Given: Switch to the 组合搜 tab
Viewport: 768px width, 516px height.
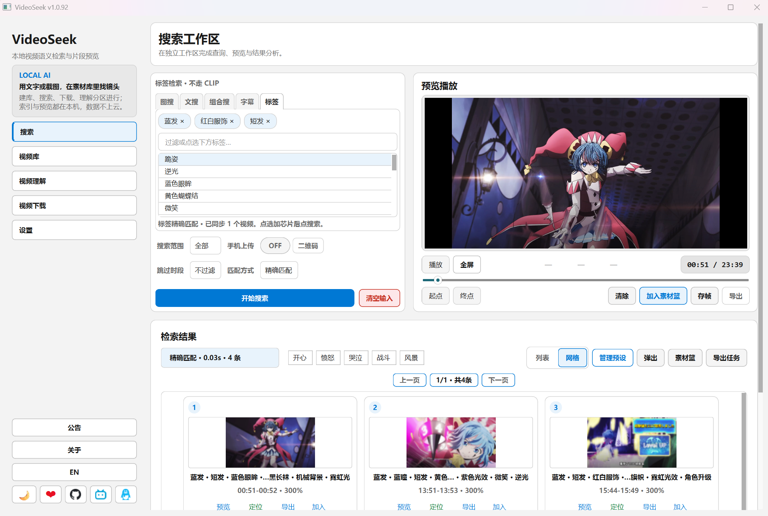Looking at the screenshot, I should pyautogui.click(x=219, y=102).
